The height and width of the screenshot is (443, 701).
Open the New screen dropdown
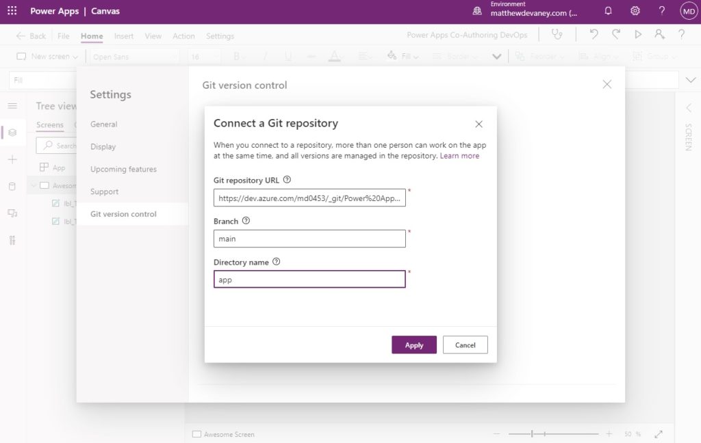pyautogui.click(x=47, y=56)
